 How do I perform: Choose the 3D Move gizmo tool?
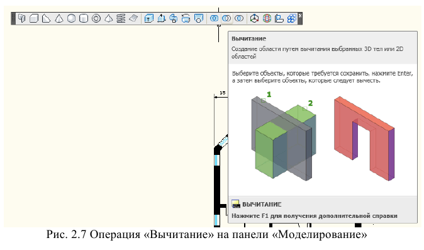[254, 18]
